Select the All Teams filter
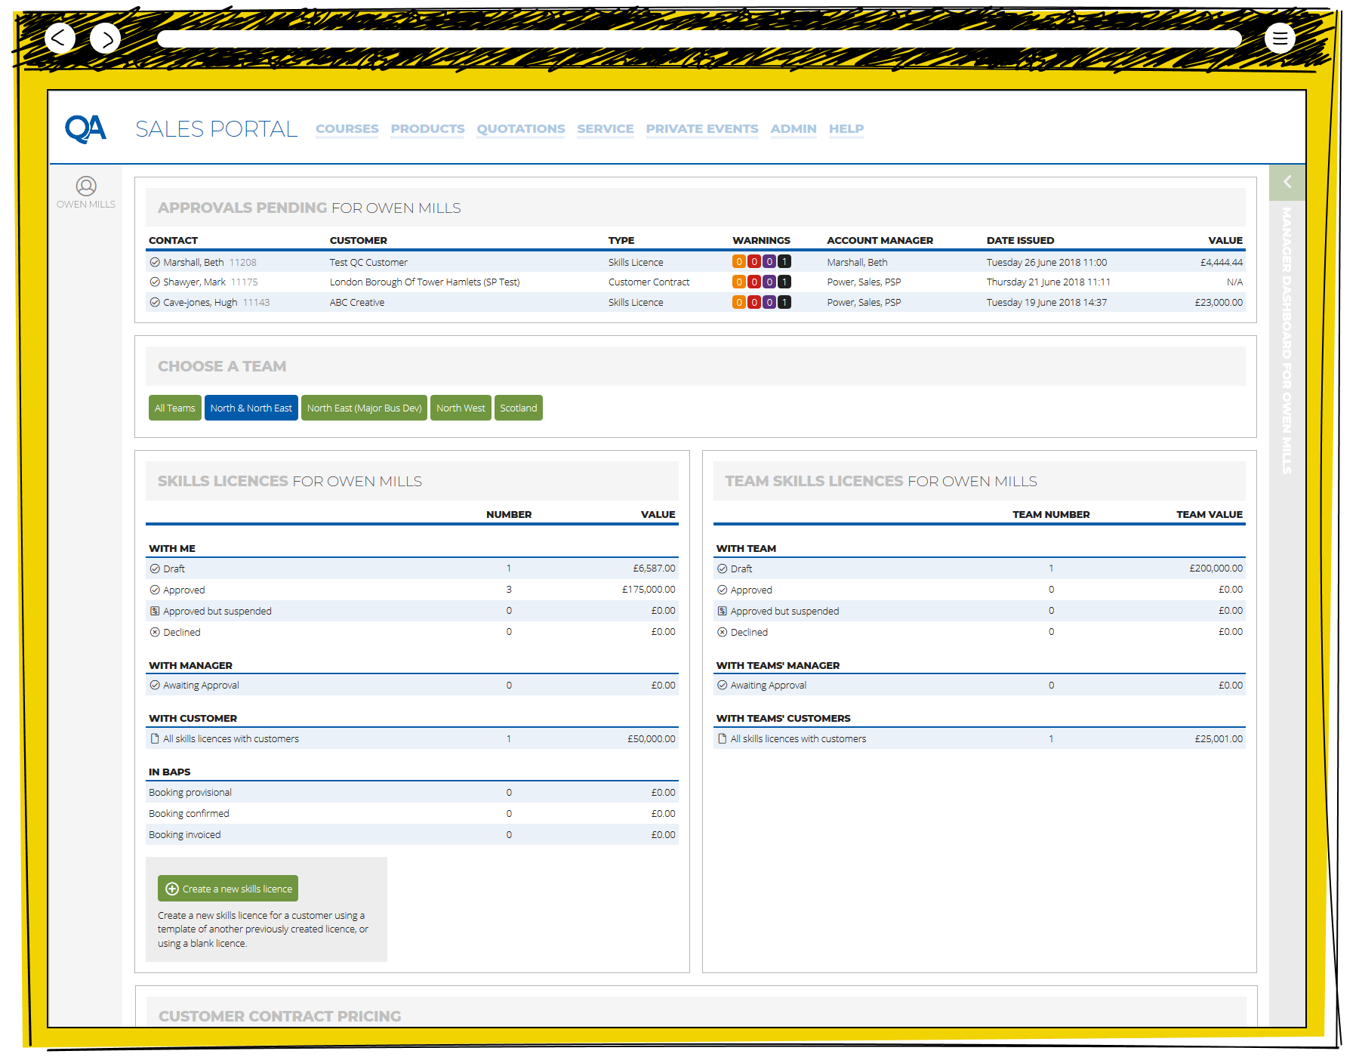 coord(174,408)
